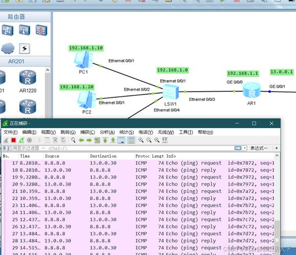Click the find packet magnifier icon
Viewport: 296px width, 255px height.
pos(73,140)
